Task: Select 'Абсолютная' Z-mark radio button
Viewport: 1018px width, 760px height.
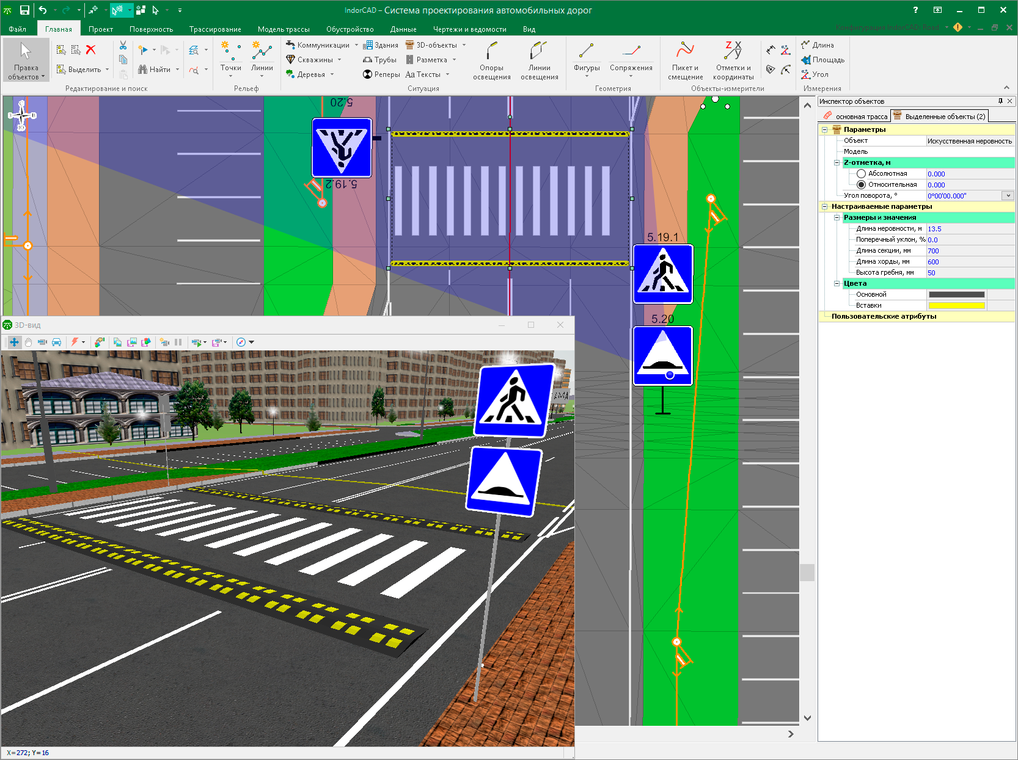Action: click(x=861, y=174)
